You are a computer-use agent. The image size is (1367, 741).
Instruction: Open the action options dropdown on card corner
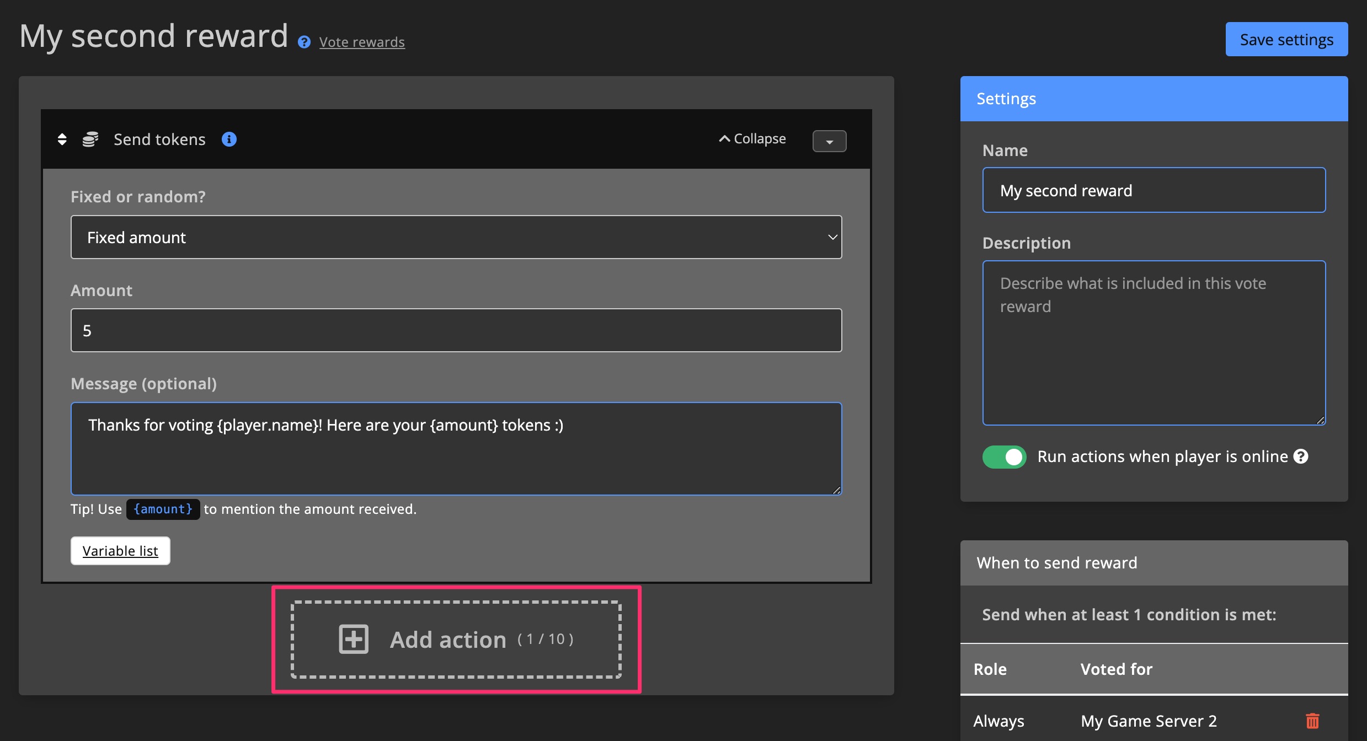coord(829,141)
